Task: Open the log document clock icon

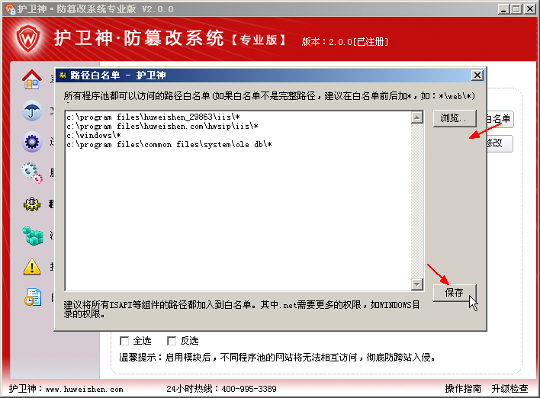Action: (33, 297)
